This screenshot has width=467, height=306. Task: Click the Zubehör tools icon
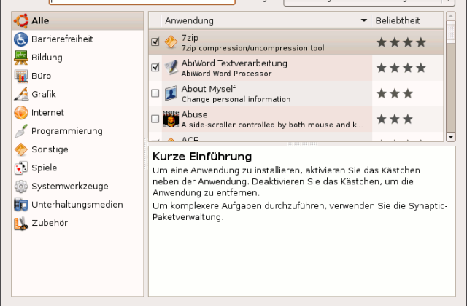[21, 223]
